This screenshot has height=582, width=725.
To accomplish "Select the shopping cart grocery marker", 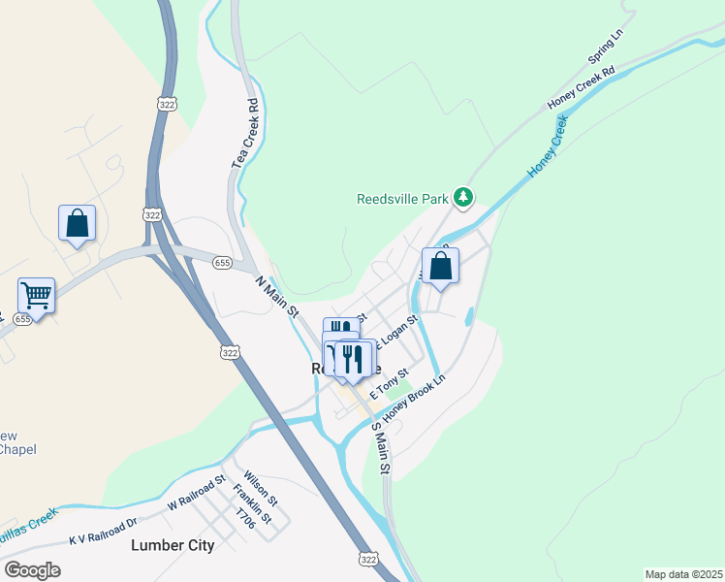I will tap(36, 299).
